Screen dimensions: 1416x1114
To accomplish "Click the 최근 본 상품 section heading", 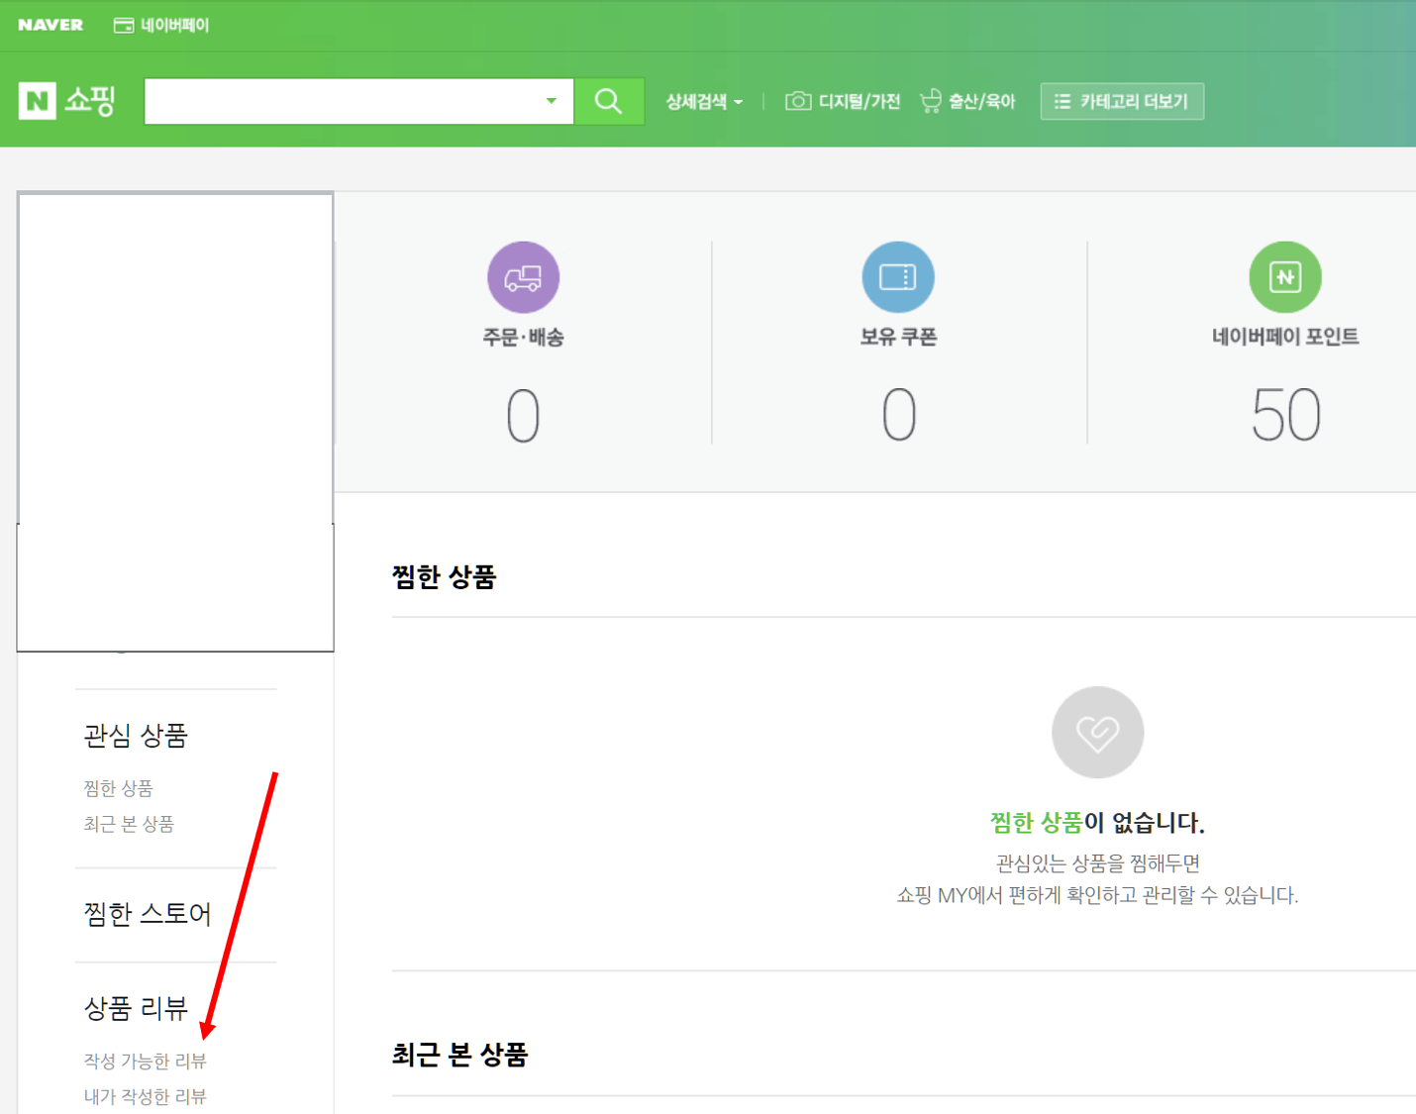I will pyautogui.click(x=459, y=1055).
